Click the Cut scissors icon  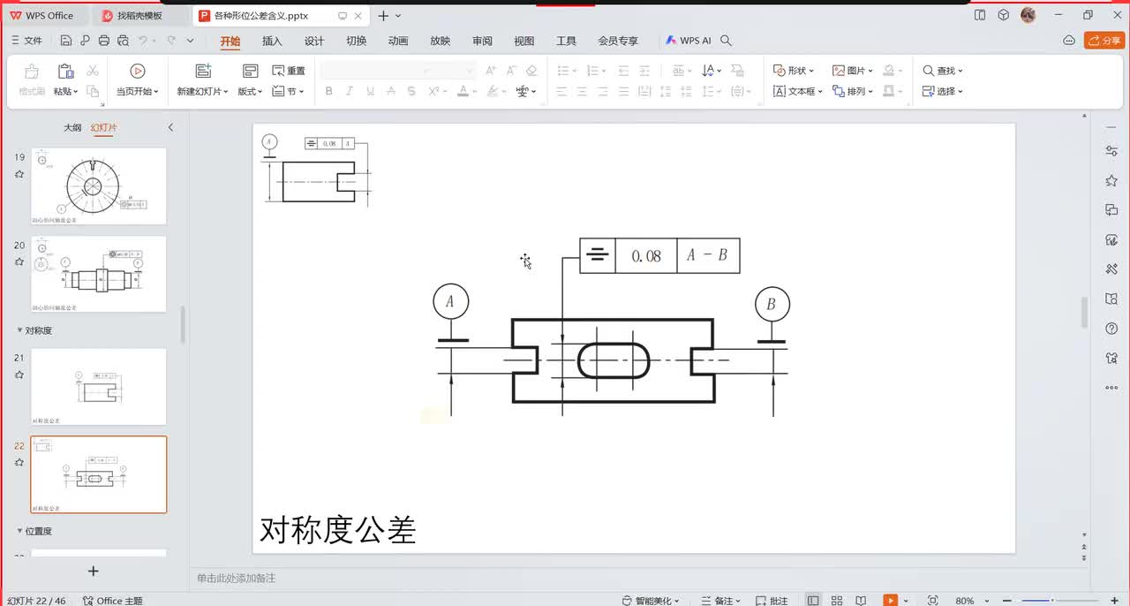tap(92, 71)
